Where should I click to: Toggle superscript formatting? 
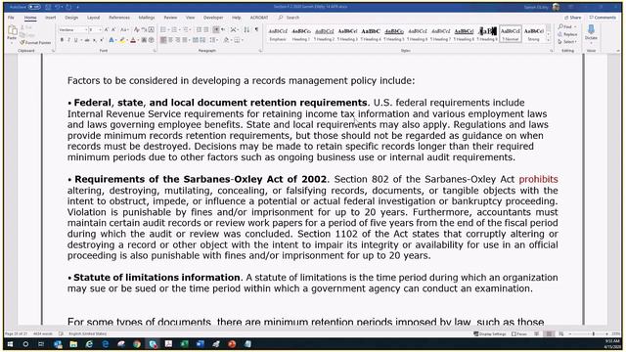(x=102, y=40)
